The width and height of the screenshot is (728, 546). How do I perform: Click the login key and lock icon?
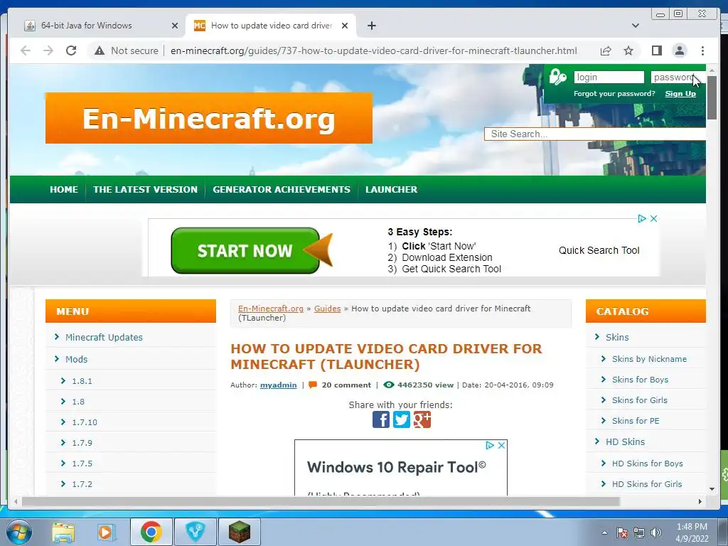point(557,77)
